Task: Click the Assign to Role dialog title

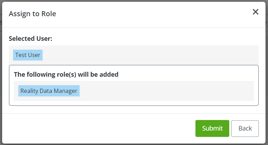Action: (32, 14)
